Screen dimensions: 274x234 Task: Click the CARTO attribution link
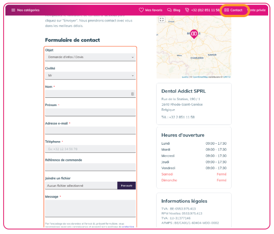tap(227, 77)
